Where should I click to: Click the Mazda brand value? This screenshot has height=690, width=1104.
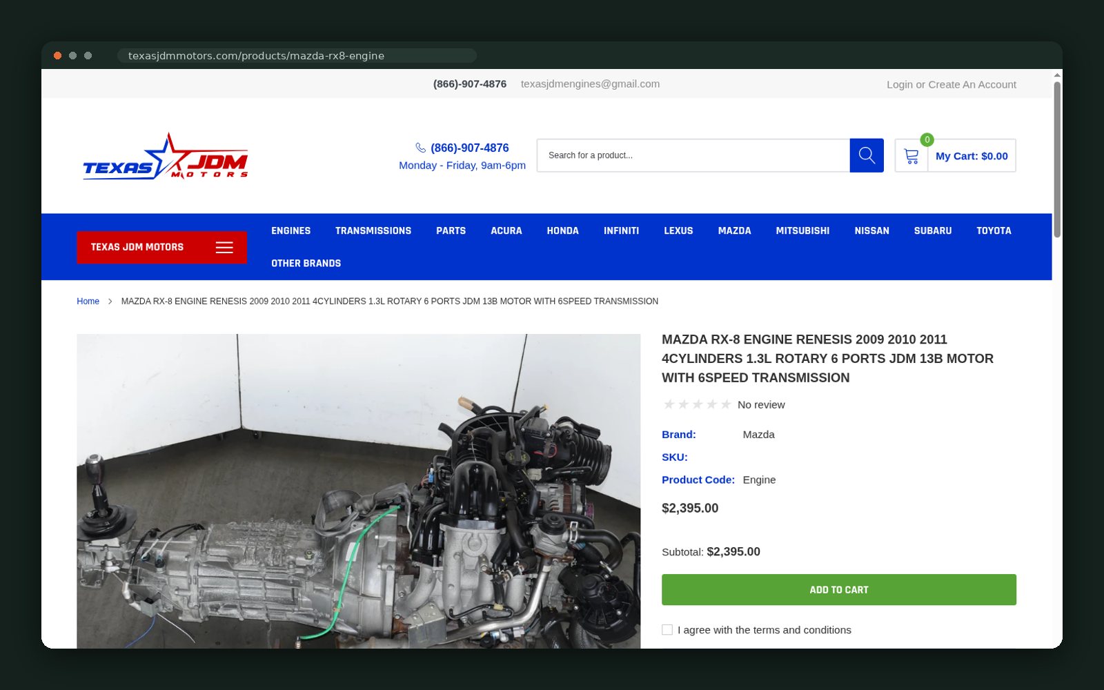[758, 435]
